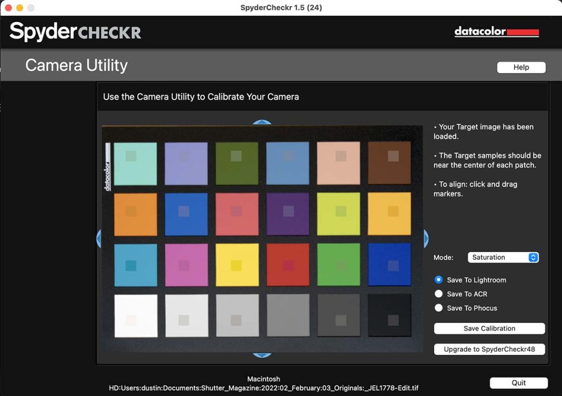Click the dark purple color patch
562x396 pixels.
[x=288, y=214]
